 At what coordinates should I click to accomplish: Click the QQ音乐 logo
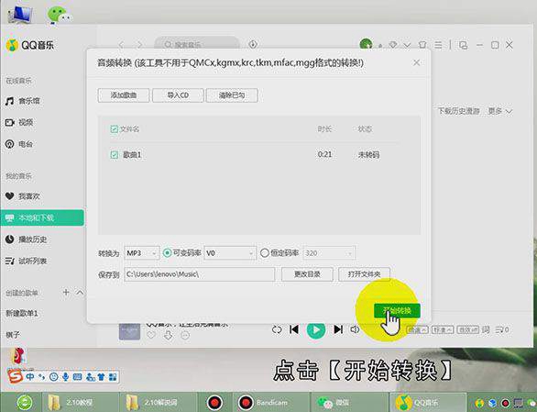[30, 45]
